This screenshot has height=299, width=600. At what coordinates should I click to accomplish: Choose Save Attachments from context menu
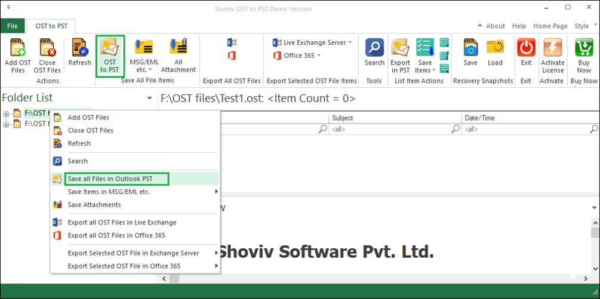135,205
